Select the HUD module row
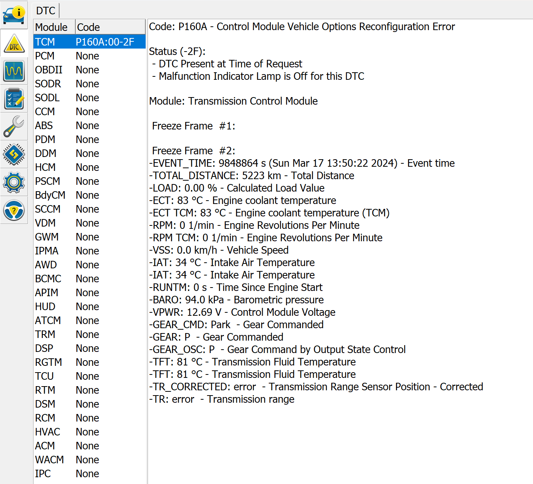533x484 pixels. (90, 306)
